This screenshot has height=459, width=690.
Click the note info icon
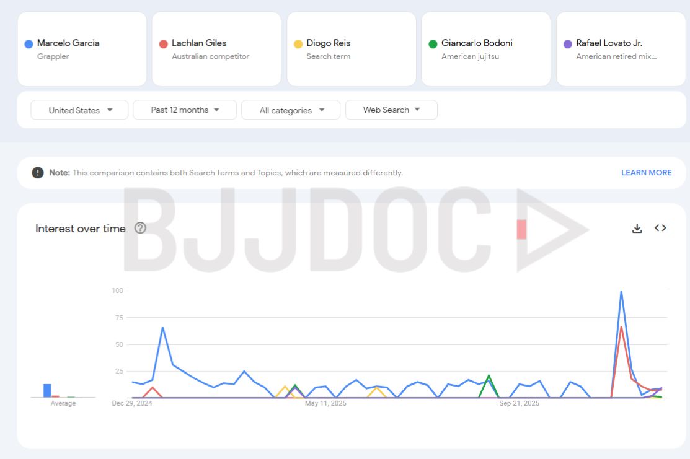[38, 173]
